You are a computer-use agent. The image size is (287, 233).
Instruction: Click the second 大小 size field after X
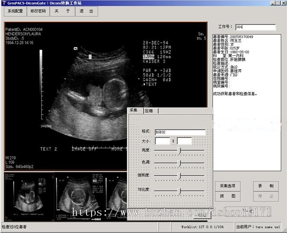(x=184, y=141)
